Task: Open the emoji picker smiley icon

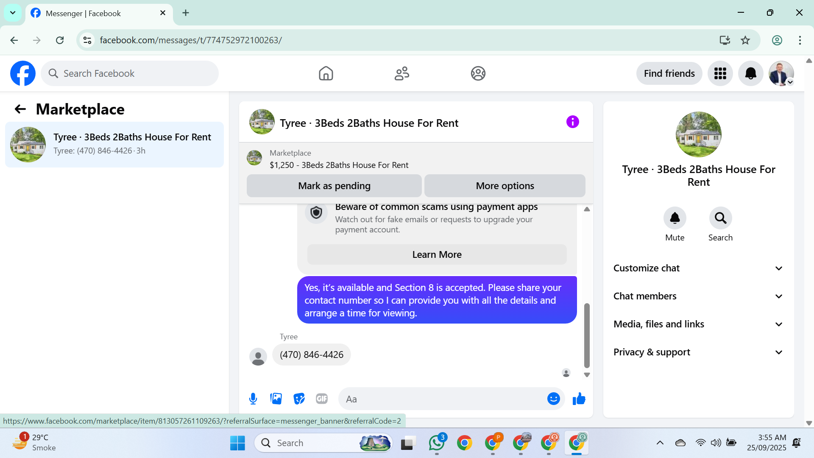Action: point(553,399)
